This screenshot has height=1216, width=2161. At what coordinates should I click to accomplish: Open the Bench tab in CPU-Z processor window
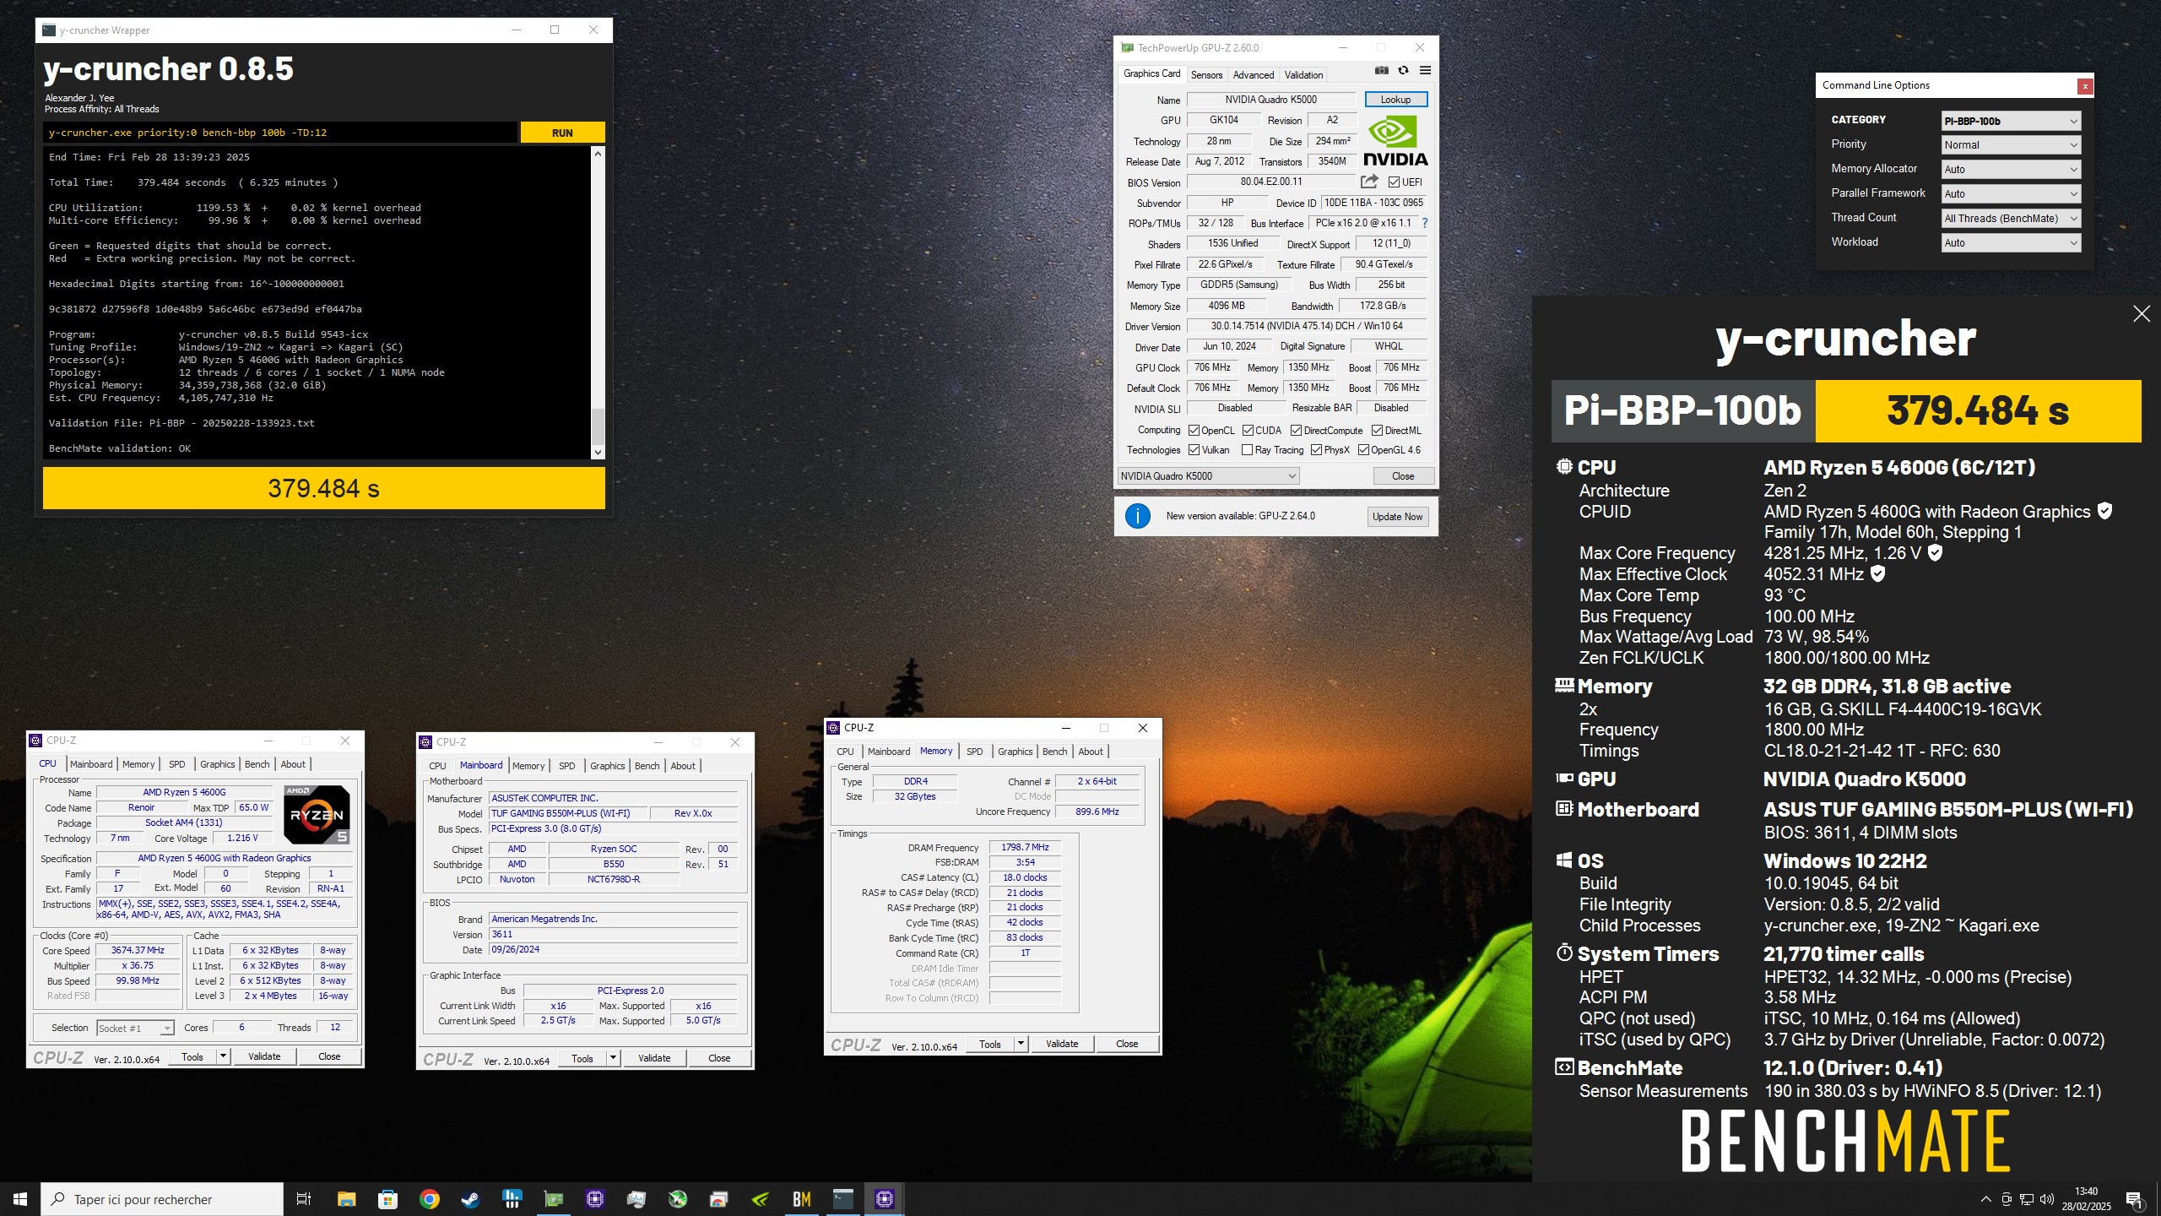(x=257, y=764)
